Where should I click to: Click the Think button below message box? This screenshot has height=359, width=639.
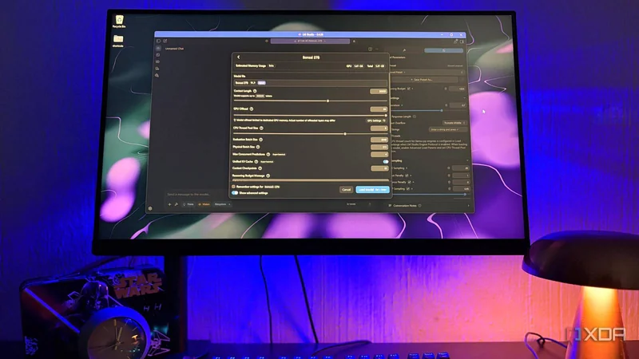click(189, 204)
